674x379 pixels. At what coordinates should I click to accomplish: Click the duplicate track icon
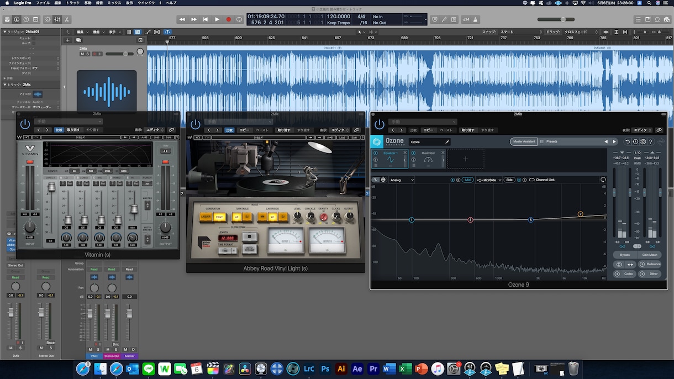point(78,40)
